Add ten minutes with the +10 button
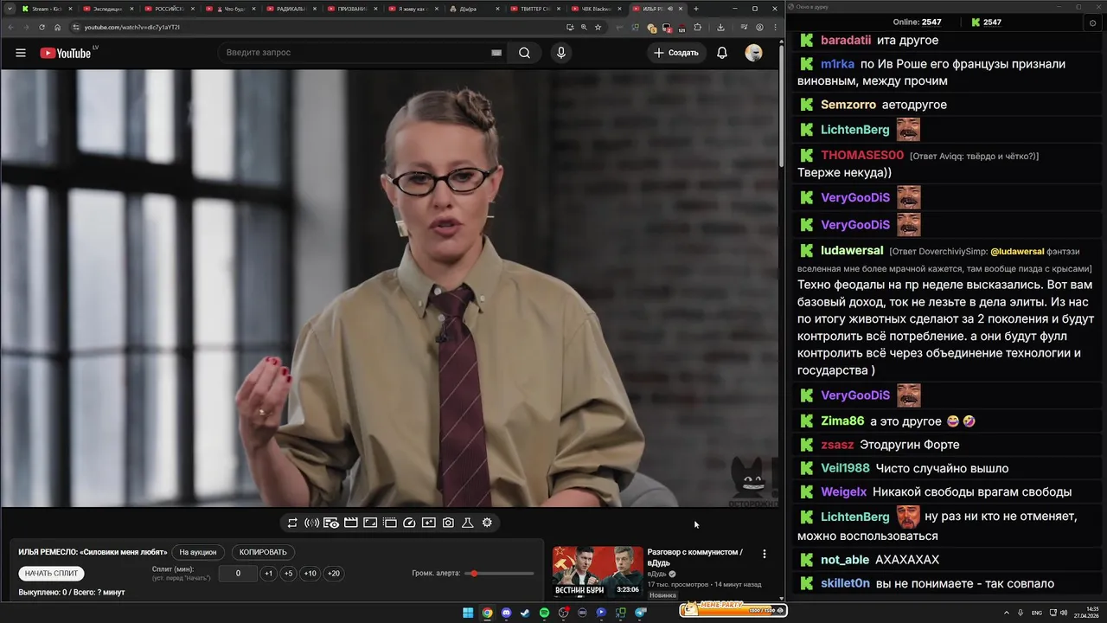Viewport: 1107px width, 623px height. (310, 574)
